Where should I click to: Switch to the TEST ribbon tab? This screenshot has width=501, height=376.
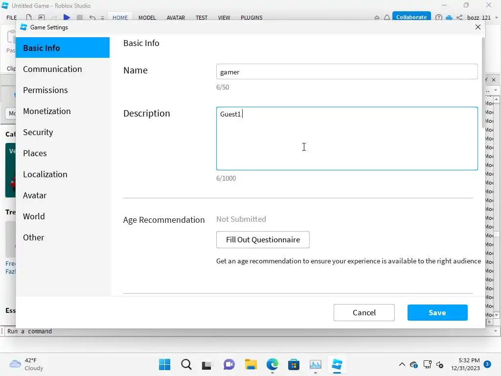tap(202, 18)
